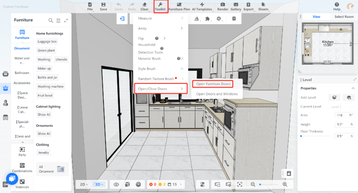The height and width of the screenshot is (193, 358).
Task: Open the 2D view dropdown
Action: click(84, 184)
